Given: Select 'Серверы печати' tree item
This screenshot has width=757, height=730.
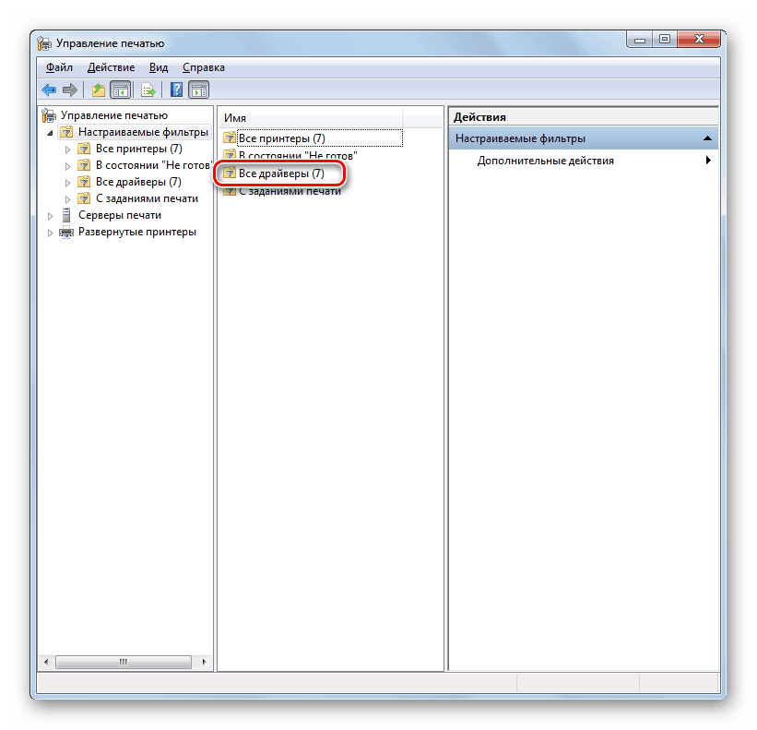Looking at the screenshot, I should point(120,215).
